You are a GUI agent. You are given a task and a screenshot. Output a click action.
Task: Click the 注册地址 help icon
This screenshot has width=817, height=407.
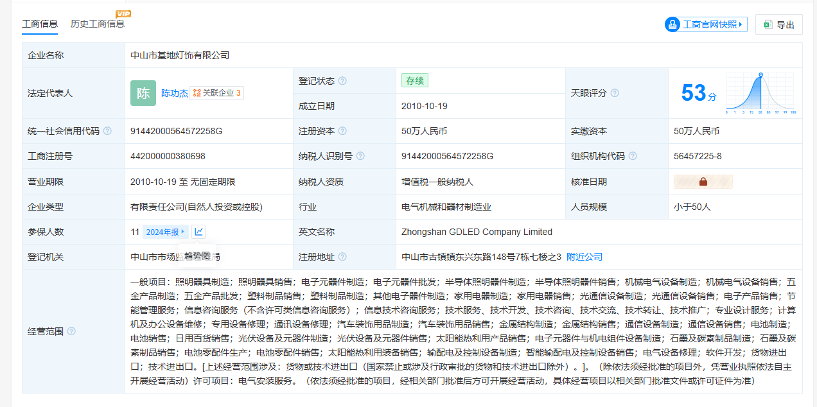click(342, 257)
